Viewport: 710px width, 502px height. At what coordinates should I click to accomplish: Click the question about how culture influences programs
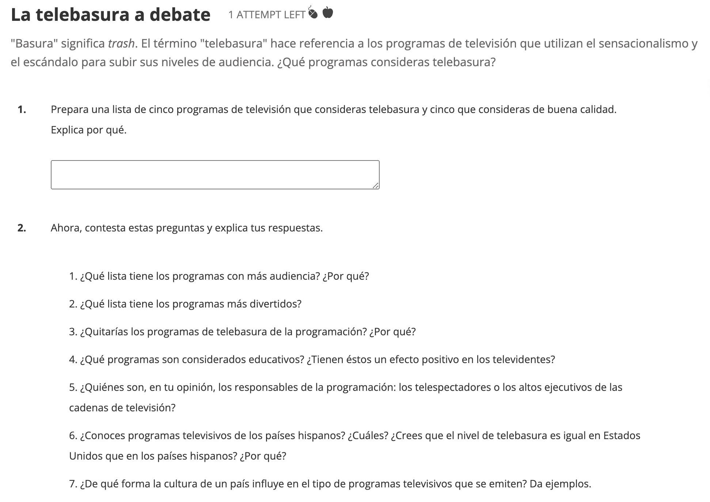pos(330,484)
